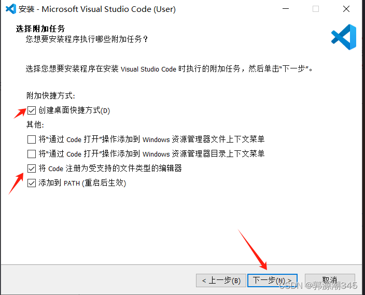Click the 添加到 PATH (重启后生效) label

point(82,183)
